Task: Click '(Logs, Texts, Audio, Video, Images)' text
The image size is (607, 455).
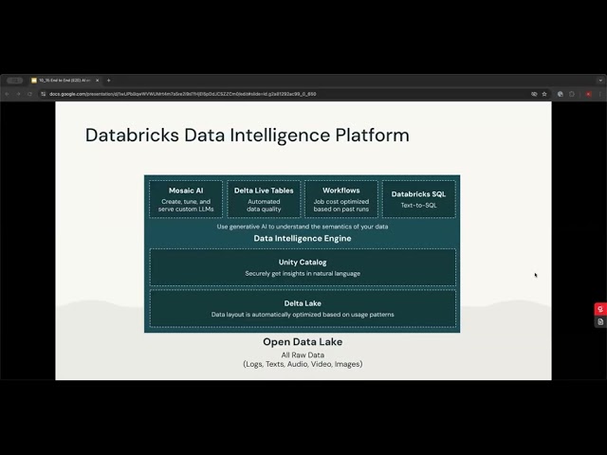Action: tap(303, 364)
